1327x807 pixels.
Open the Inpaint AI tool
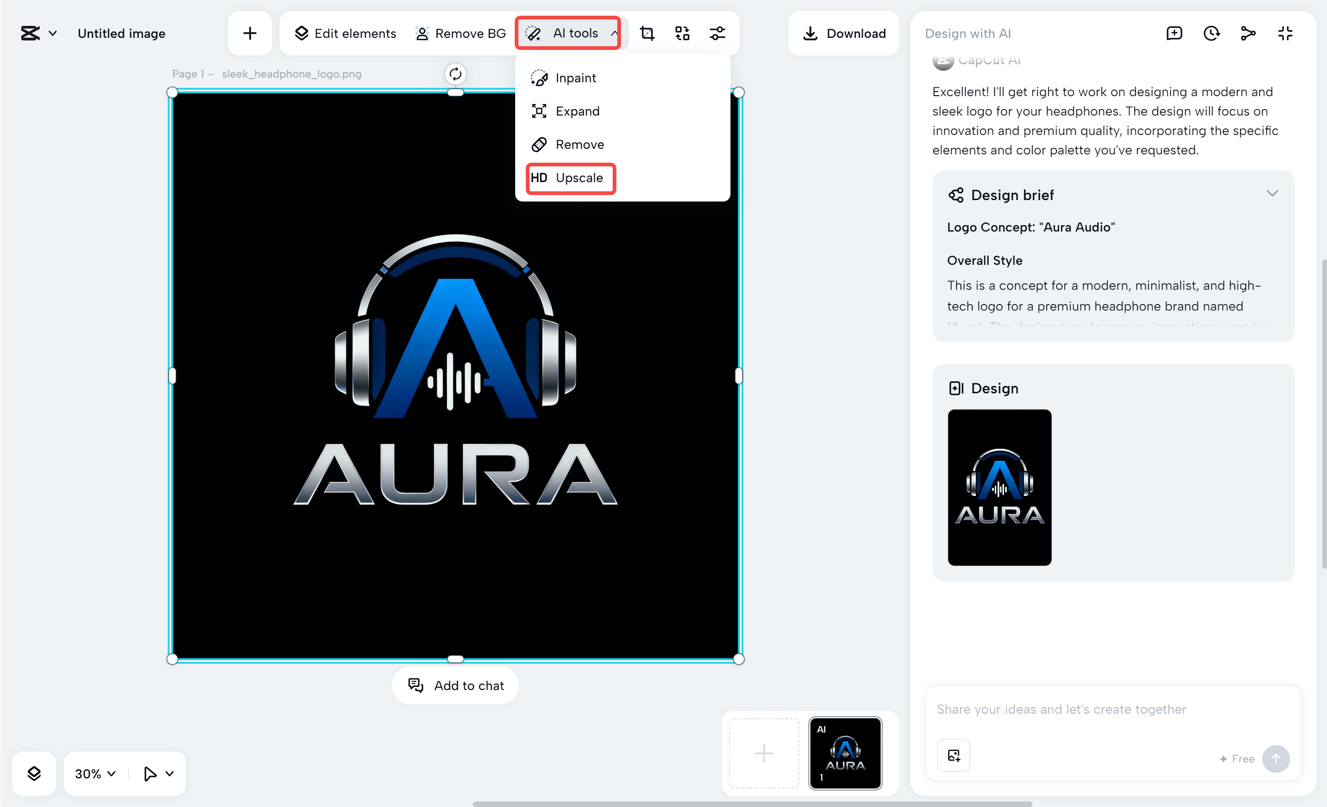(x=575, y=78)
